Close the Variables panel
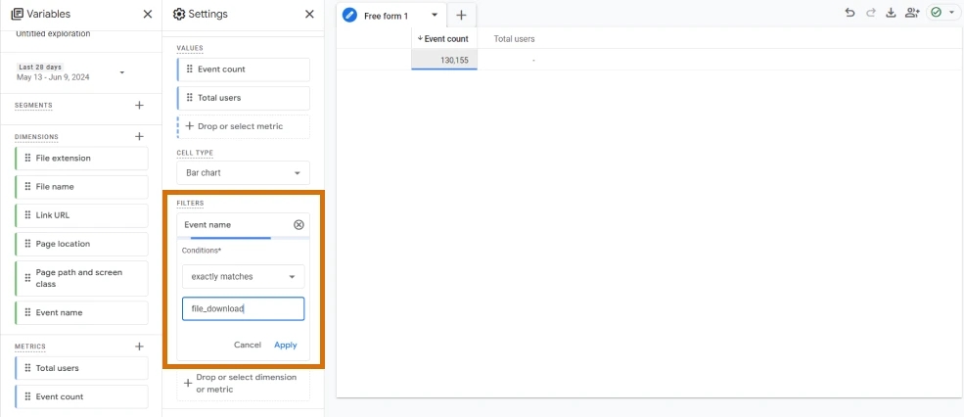 pos(148,14)
